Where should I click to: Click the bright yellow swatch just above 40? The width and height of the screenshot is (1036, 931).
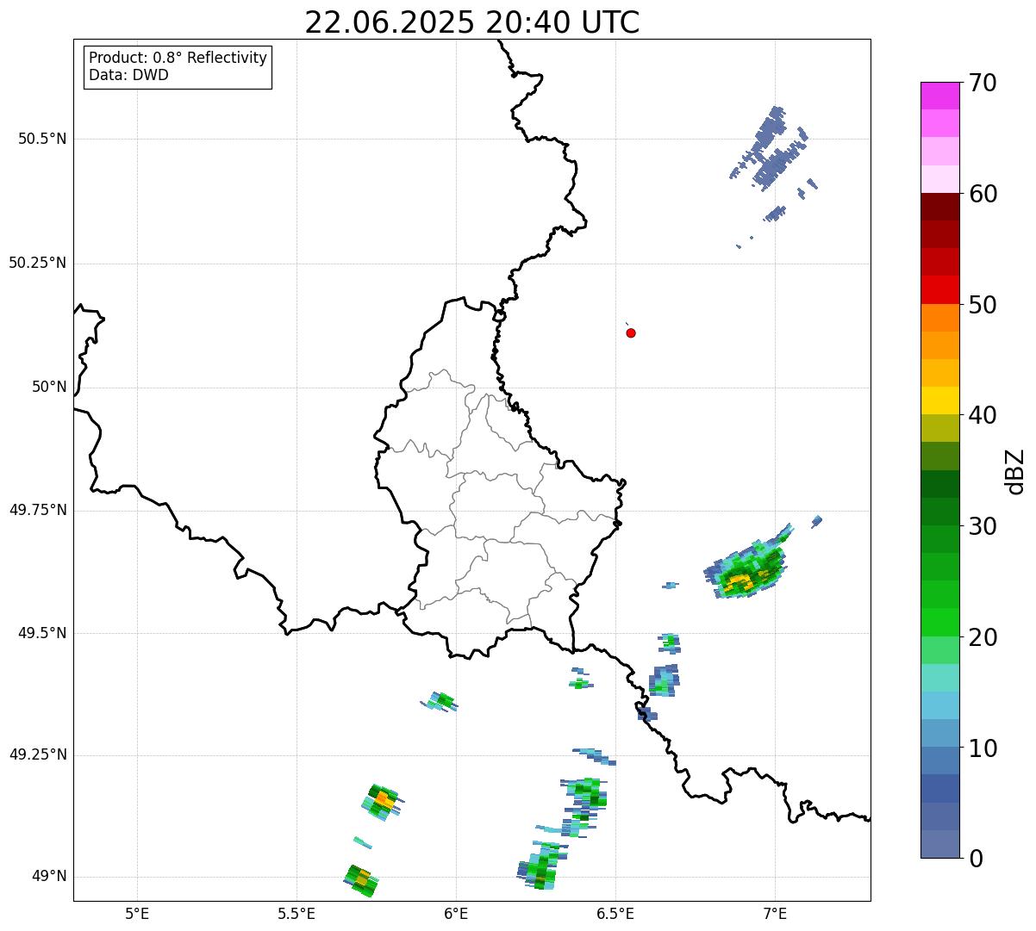point(939,400)
